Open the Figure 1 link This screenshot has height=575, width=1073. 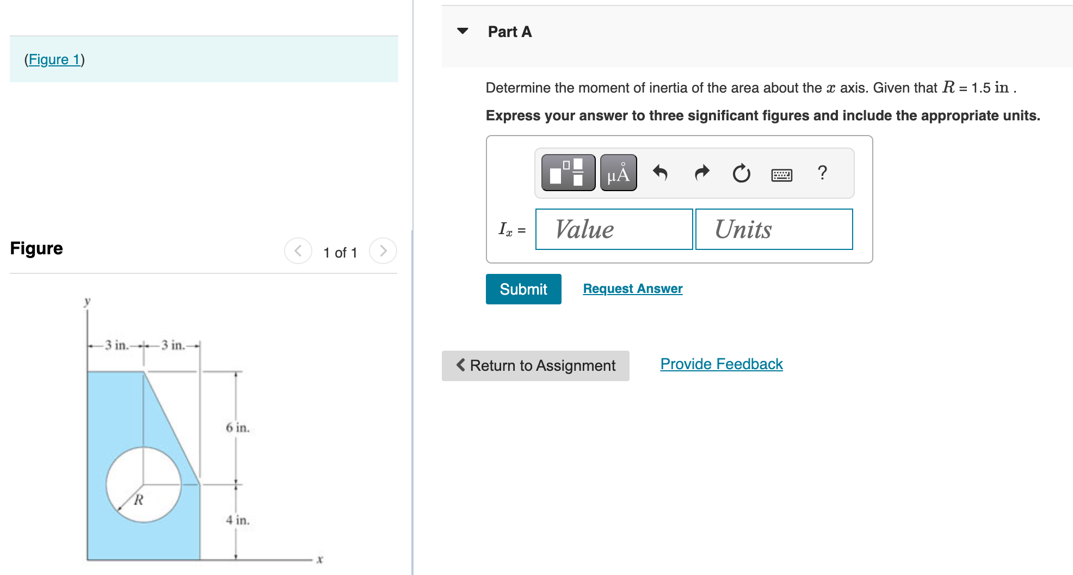[55, 60]
